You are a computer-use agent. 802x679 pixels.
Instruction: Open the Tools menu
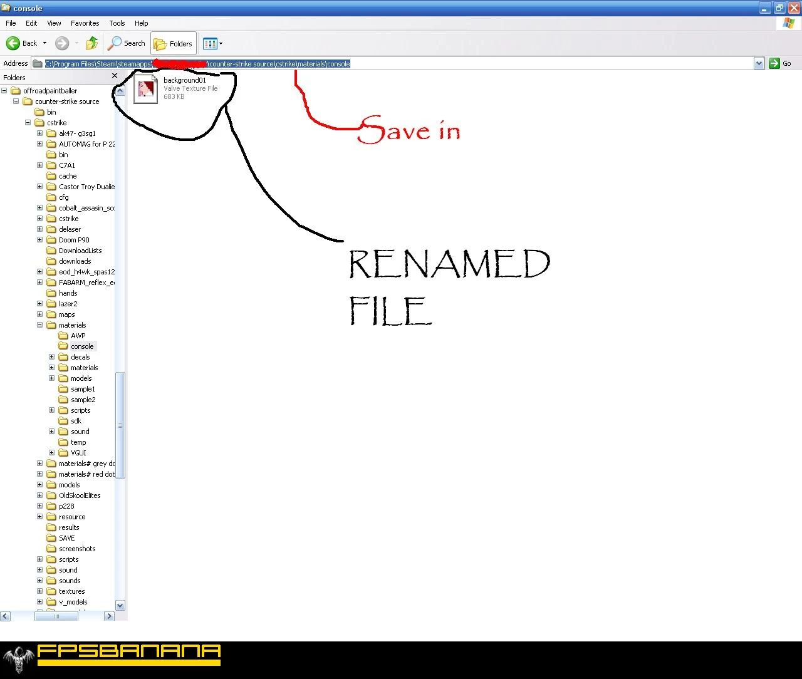coord(117,23)
